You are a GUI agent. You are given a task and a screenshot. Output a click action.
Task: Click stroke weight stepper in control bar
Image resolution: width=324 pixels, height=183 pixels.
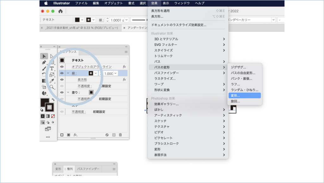(107, 20)
